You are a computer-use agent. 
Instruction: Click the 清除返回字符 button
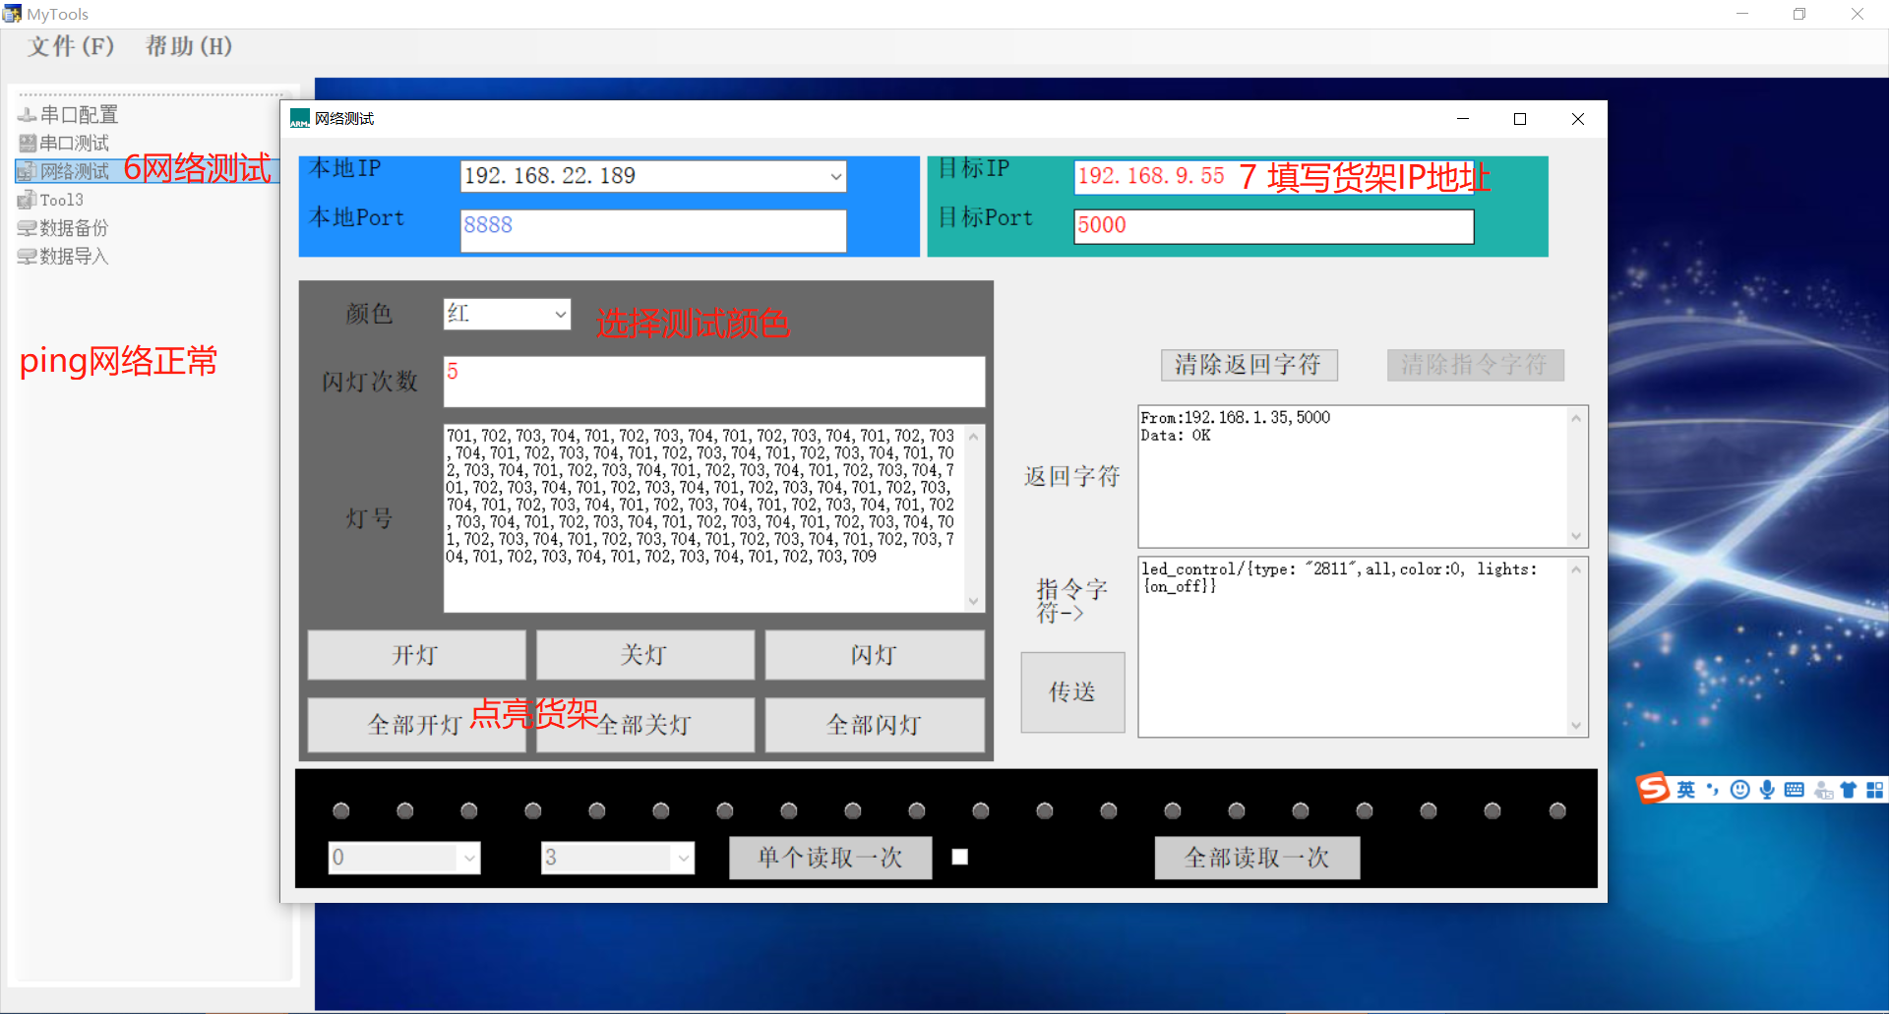click(1248, 365)
